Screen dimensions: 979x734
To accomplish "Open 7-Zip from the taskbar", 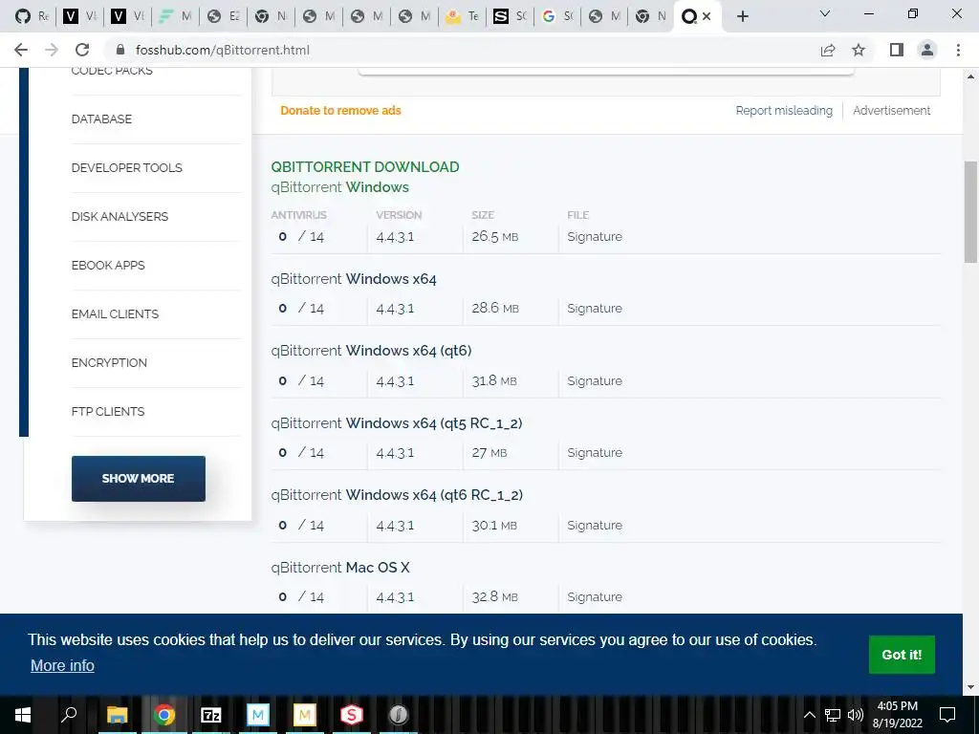I will coord(211,715).
